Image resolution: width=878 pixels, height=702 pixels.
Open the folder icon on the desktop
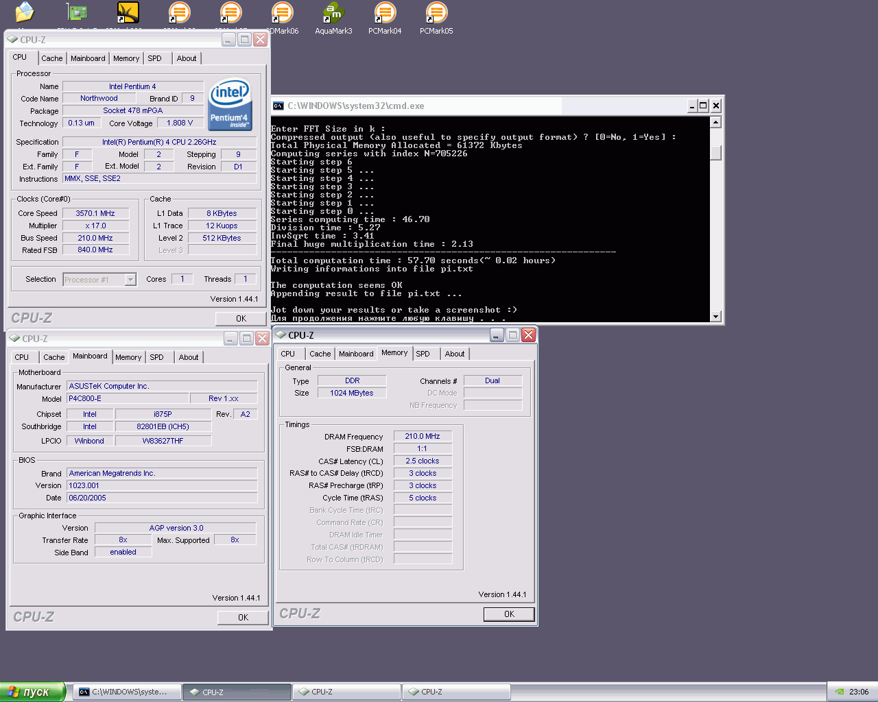pos(25,12)
